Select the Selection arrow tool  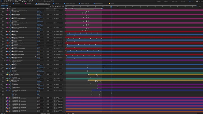pos(2,1)
